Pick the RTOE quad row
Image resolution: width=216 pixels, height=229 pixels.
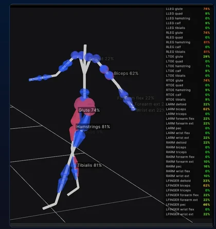click(x=188, y=85)
